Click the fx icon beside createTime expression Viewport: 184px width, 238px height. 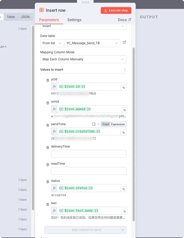coord(54,131)
